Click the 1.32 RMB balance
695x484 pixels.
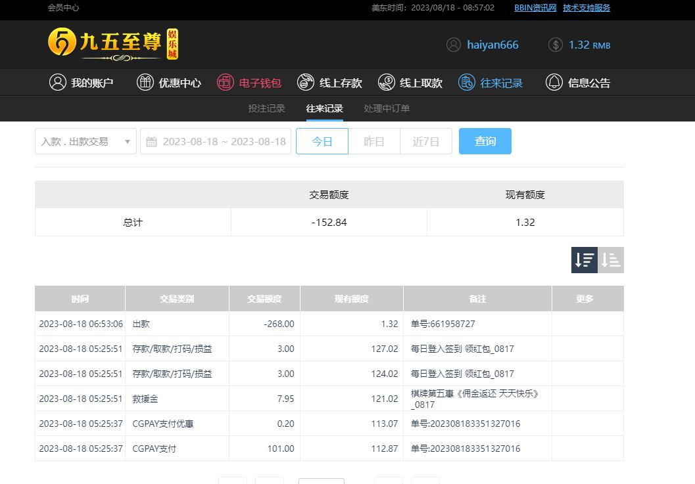click(x=590, y=45)
